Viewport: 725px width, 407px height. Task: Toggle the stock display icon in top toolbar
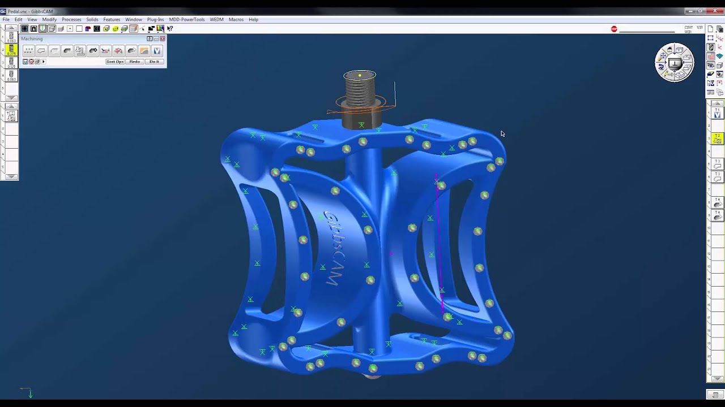pyautogui.click(x=24, y=28)
